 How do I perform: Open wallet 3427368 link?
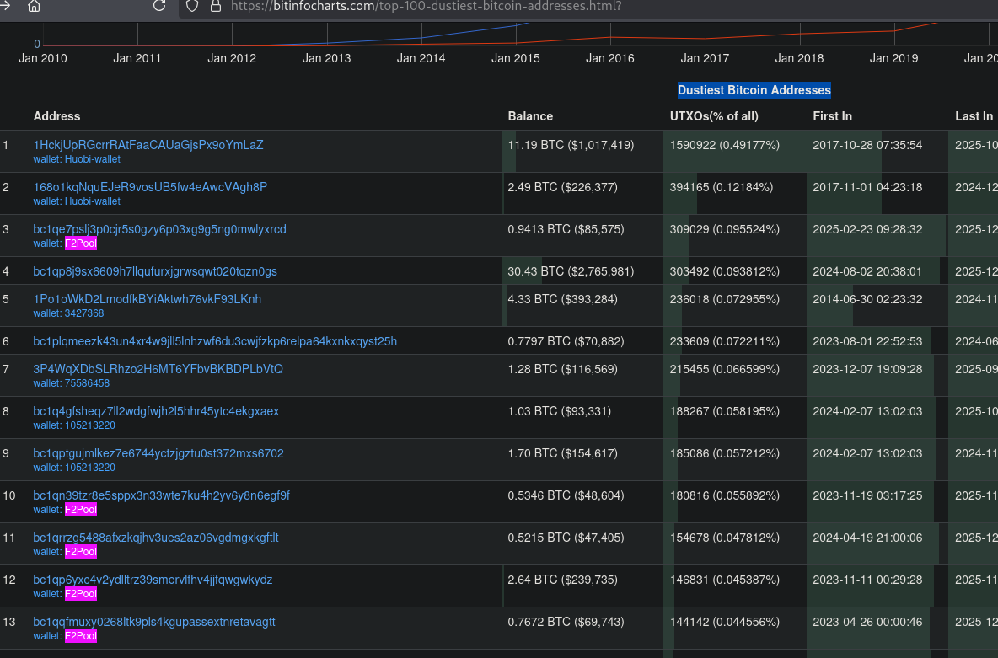click(84, 313)
